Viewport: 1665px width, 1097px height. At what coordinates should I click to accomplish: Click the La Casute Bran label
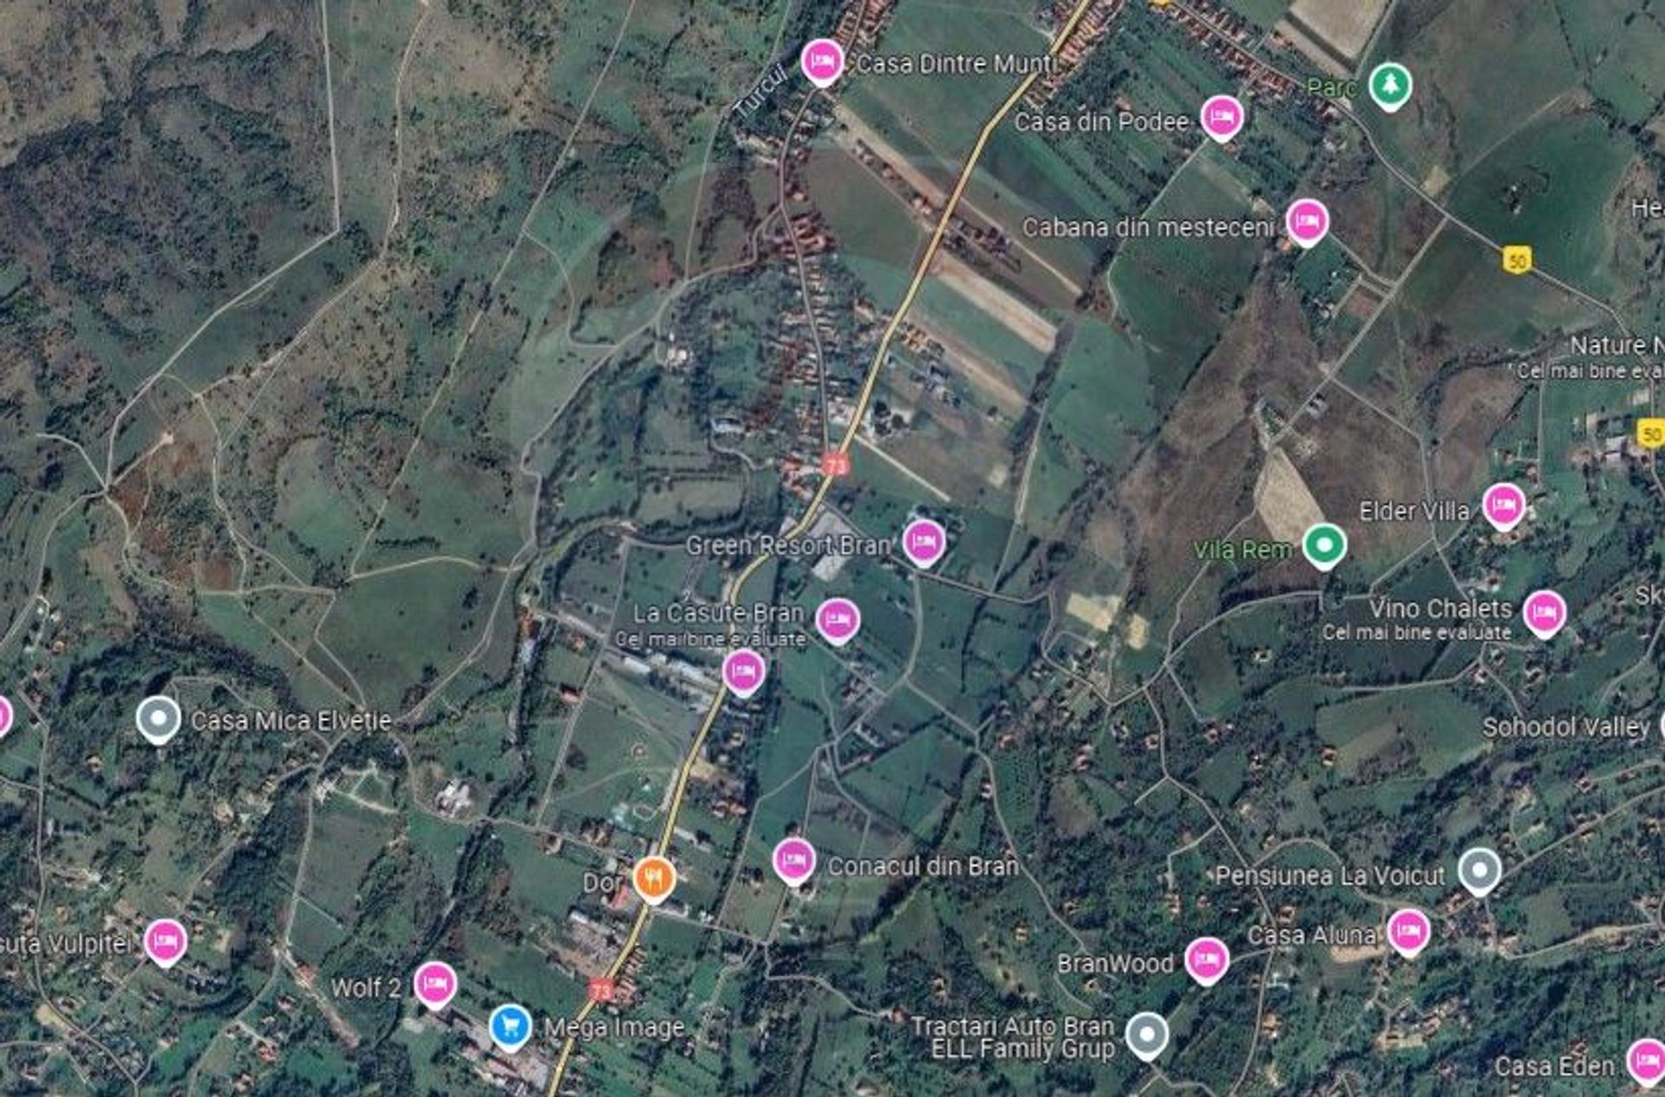pos(718,613)
